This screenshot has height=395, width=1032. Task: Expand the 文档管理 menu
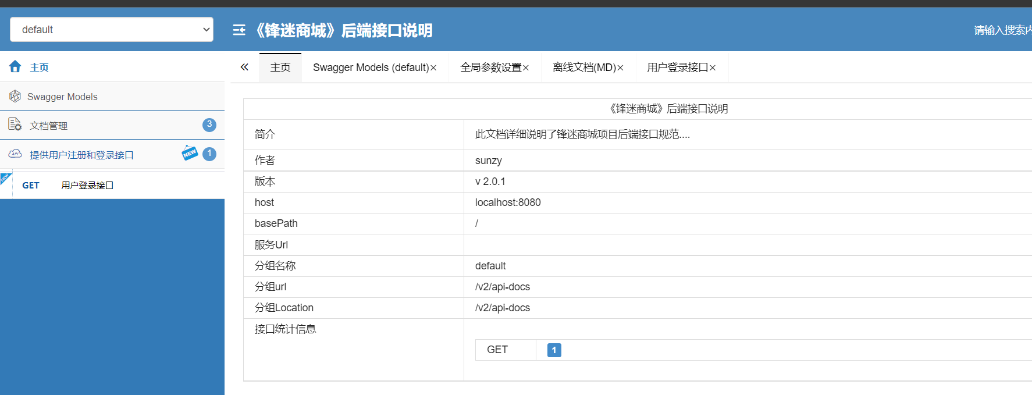coord(112,125)
